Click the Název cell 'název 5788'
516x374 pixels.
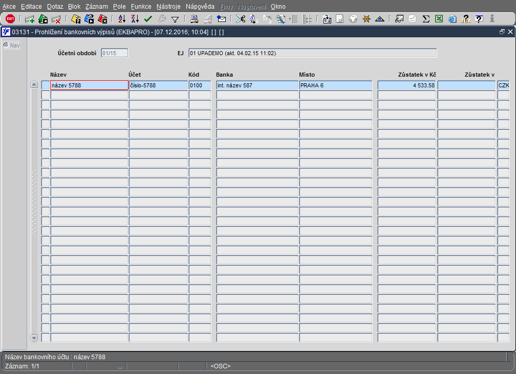(89, 85)
